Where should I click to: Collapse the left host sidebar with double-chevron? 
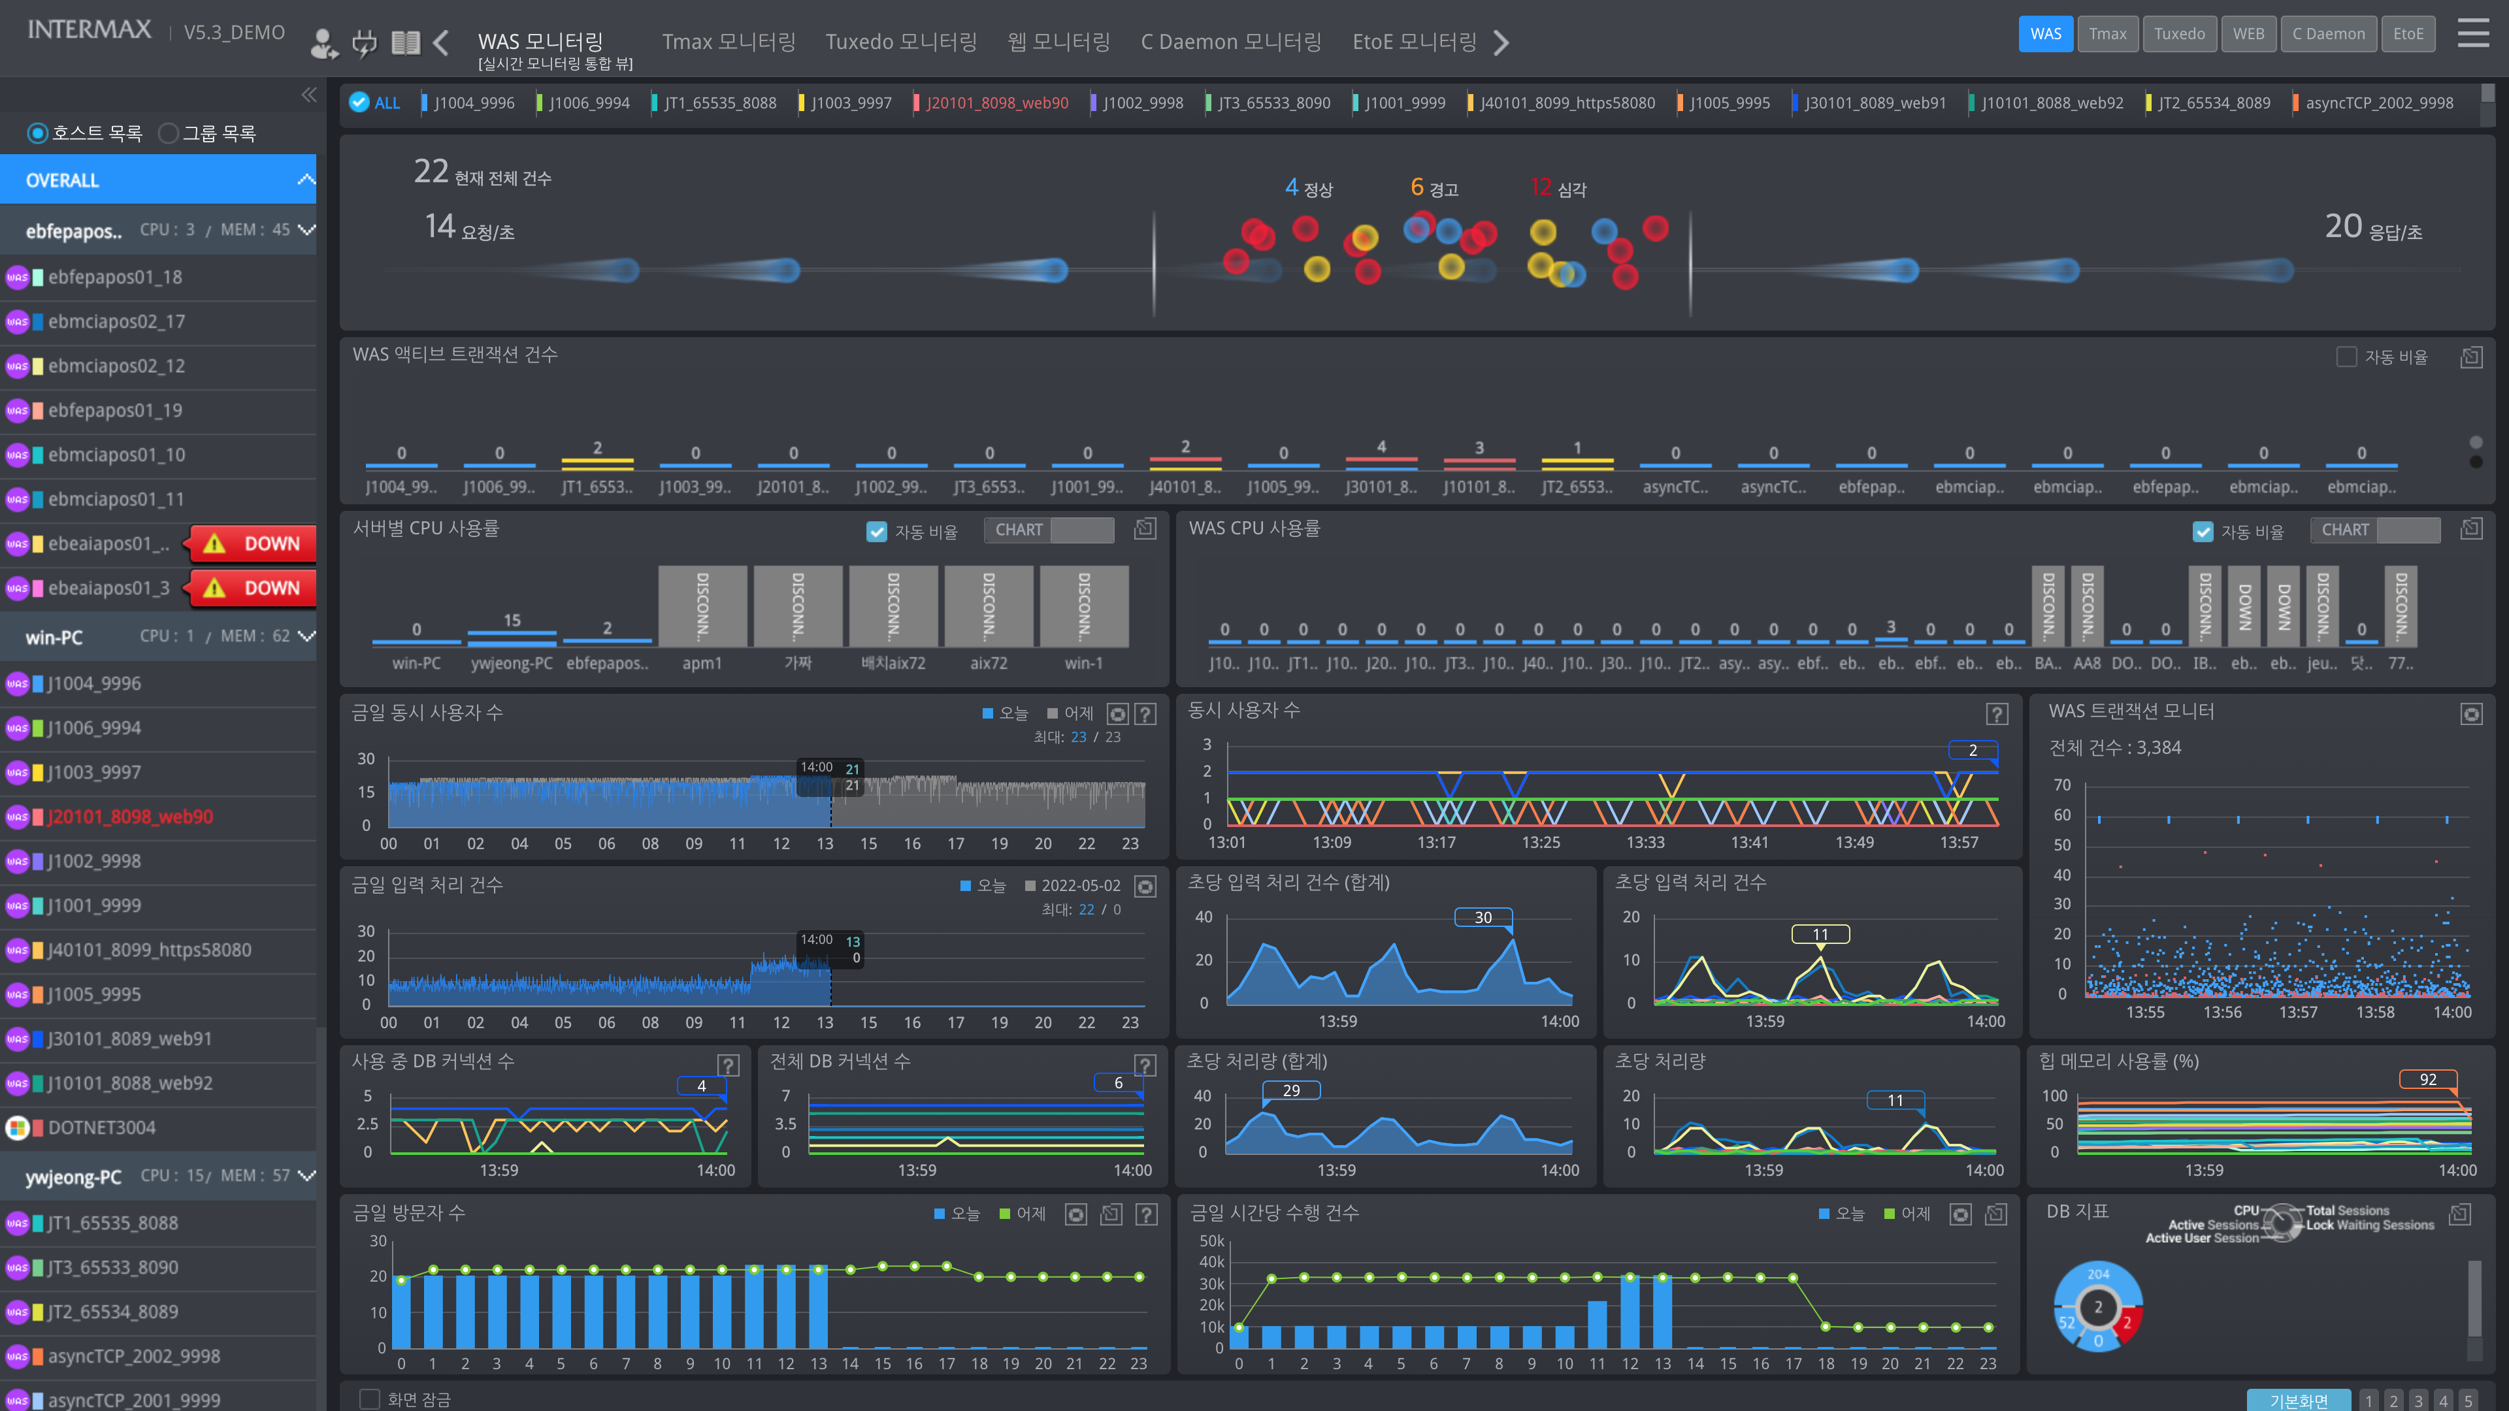309,95
